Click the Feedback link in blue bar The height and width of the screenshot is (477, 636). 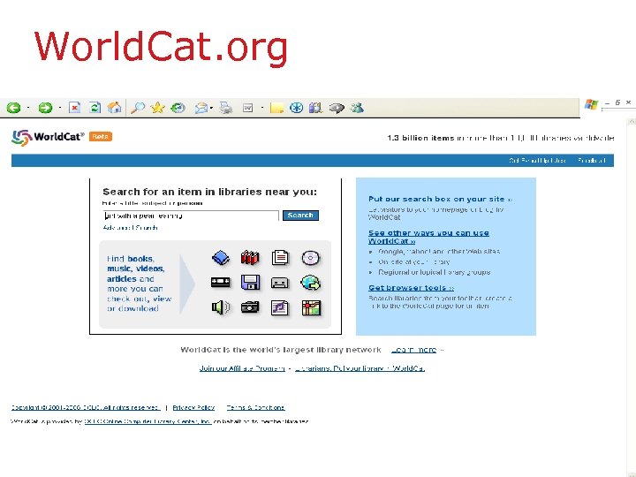[591, 161]
